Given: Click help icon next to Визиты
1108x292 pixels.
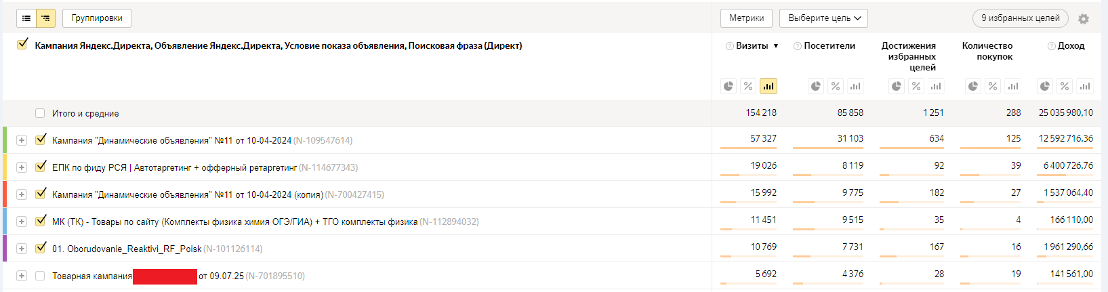Looking at the screenshot, I should [x=730, y=46].
